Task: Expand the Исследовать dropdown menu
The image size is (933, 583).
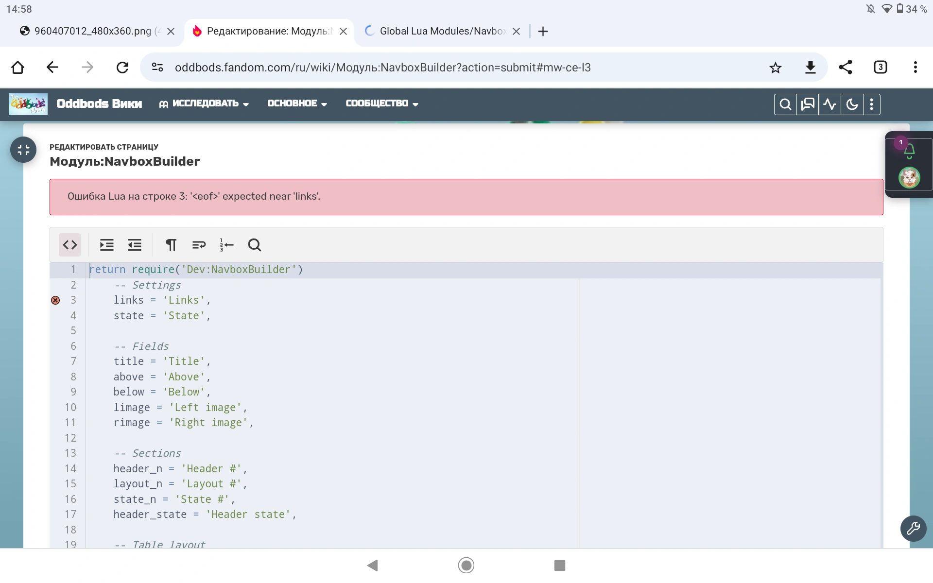Action: tap(204, 103)
